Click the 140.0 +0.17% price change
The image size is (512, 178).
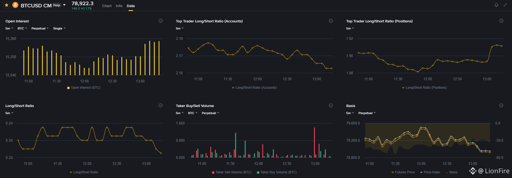82,8
